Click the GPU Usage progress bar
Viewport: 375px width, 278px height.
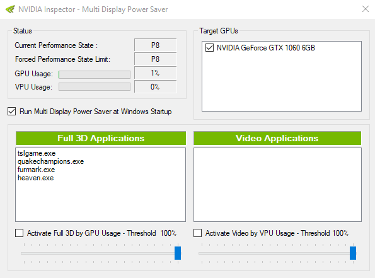[95, 74]
